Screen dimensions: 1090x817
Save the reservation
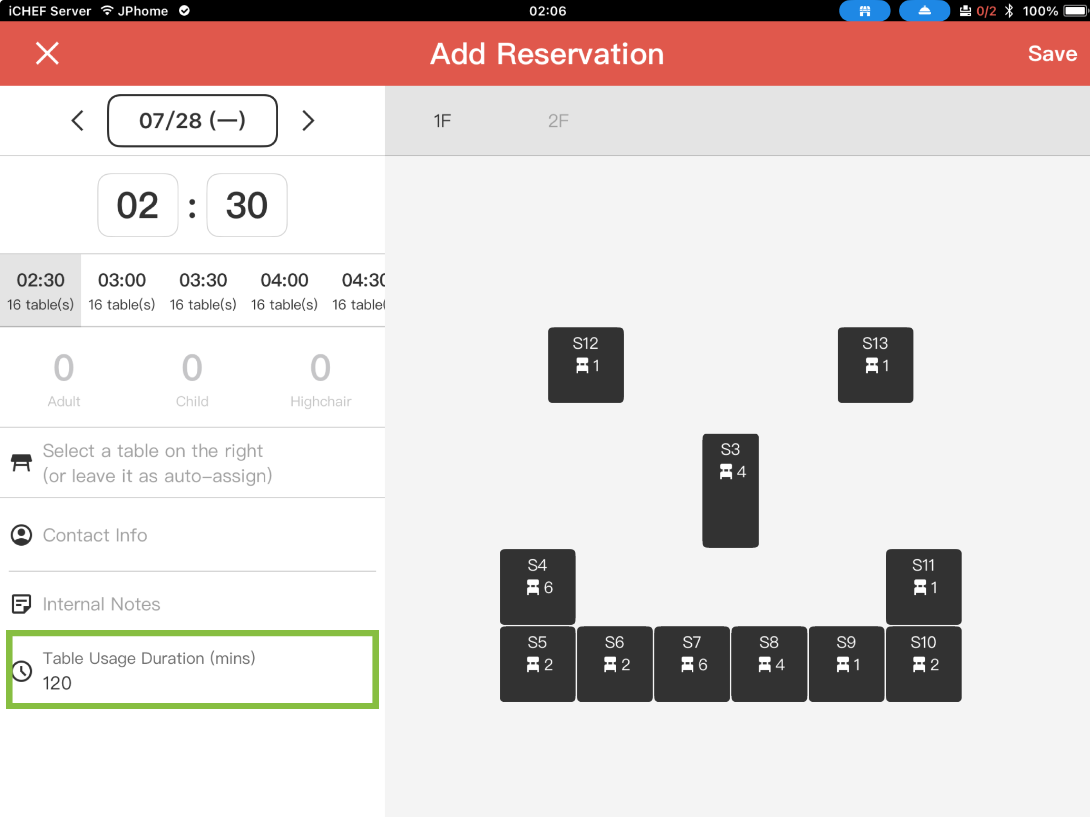(1052, 53)
